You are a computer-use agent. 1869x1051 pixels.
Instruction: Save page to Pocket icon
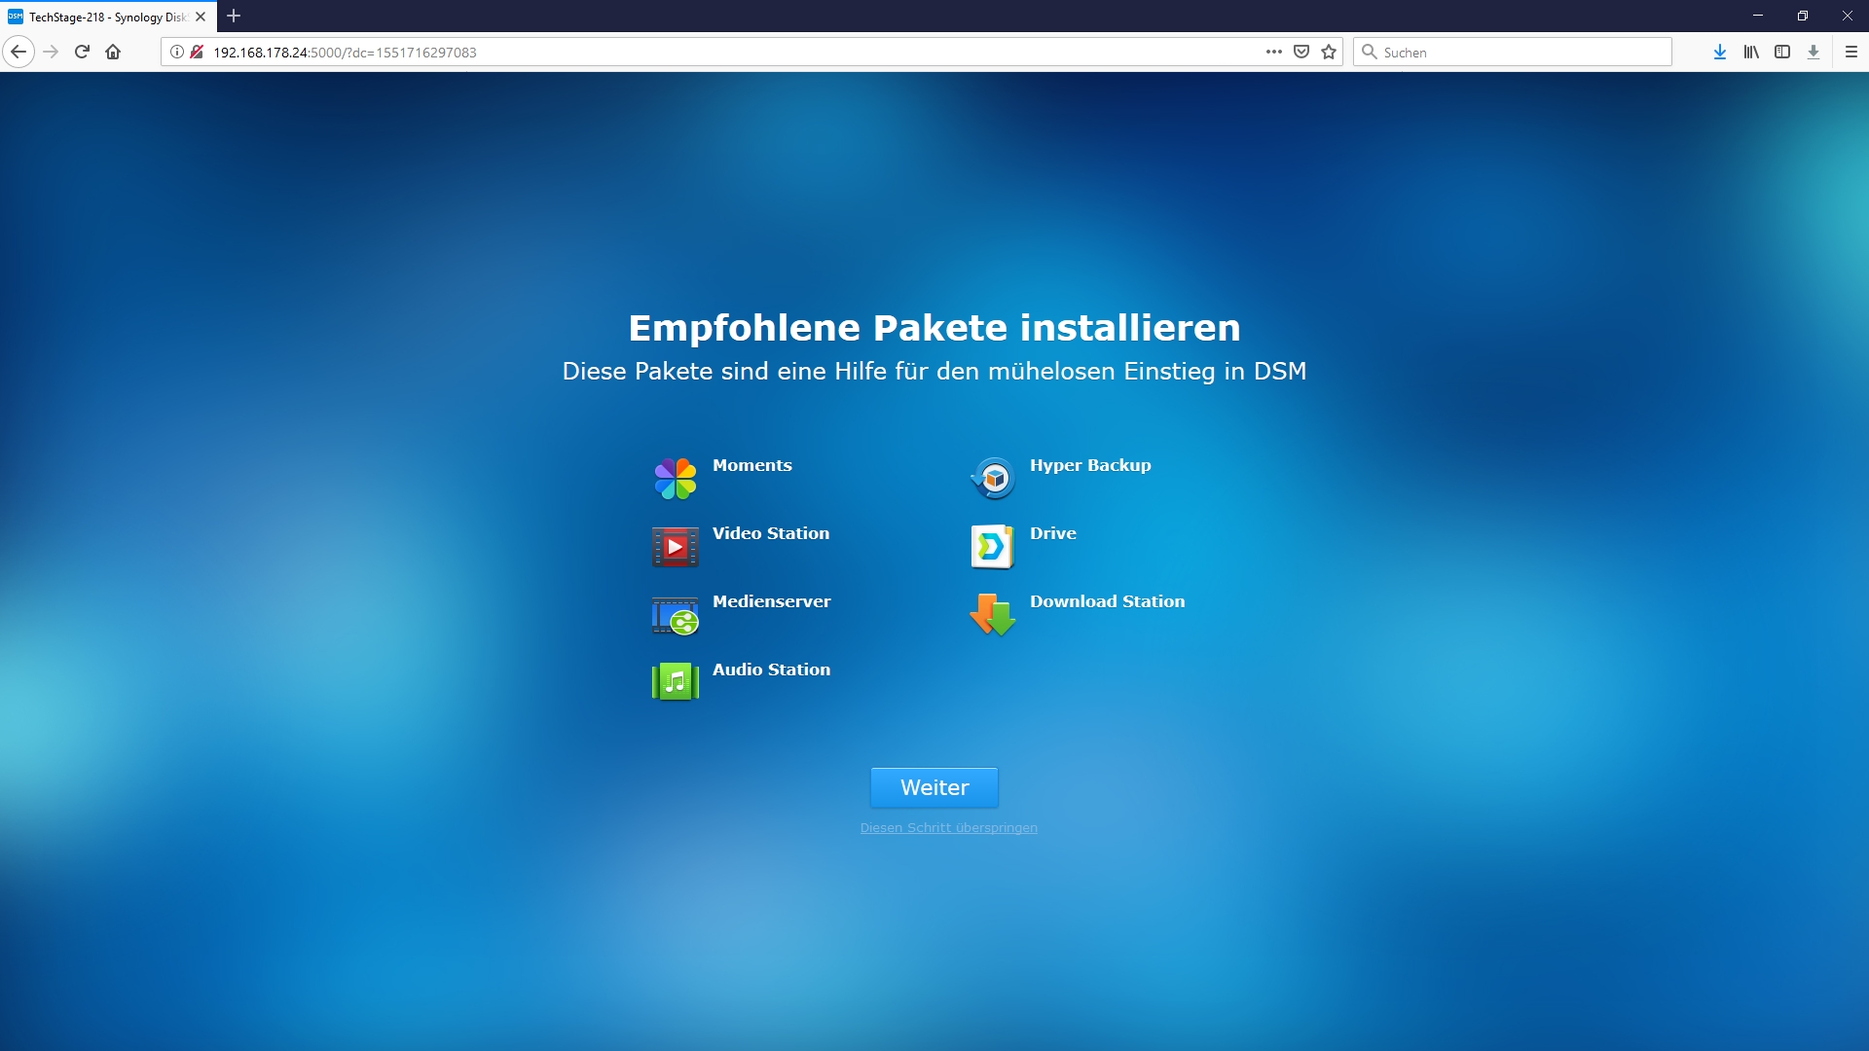click(x=1301, y=52)
